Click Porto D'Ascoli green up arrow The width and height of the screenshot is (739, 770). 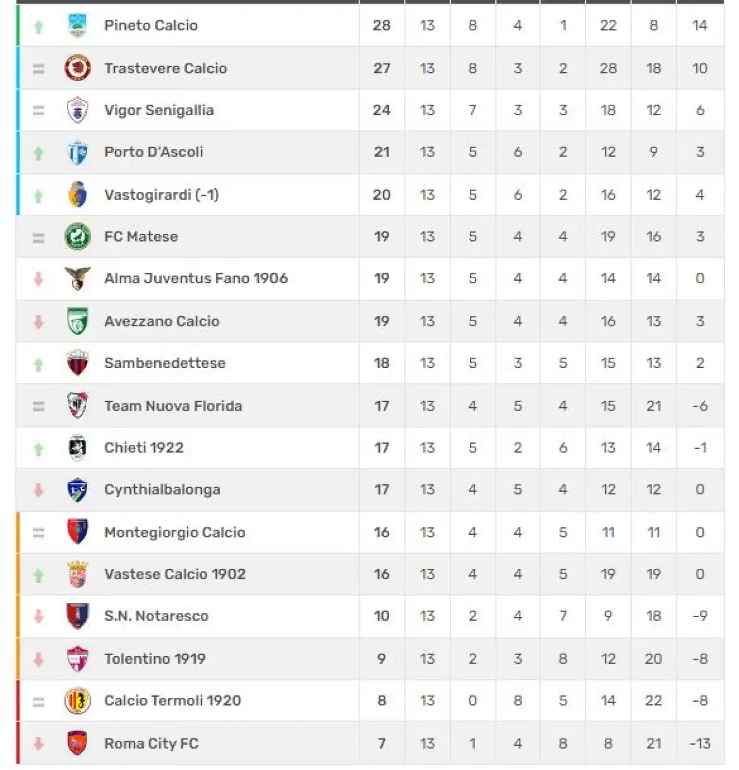tap(39, 153)
